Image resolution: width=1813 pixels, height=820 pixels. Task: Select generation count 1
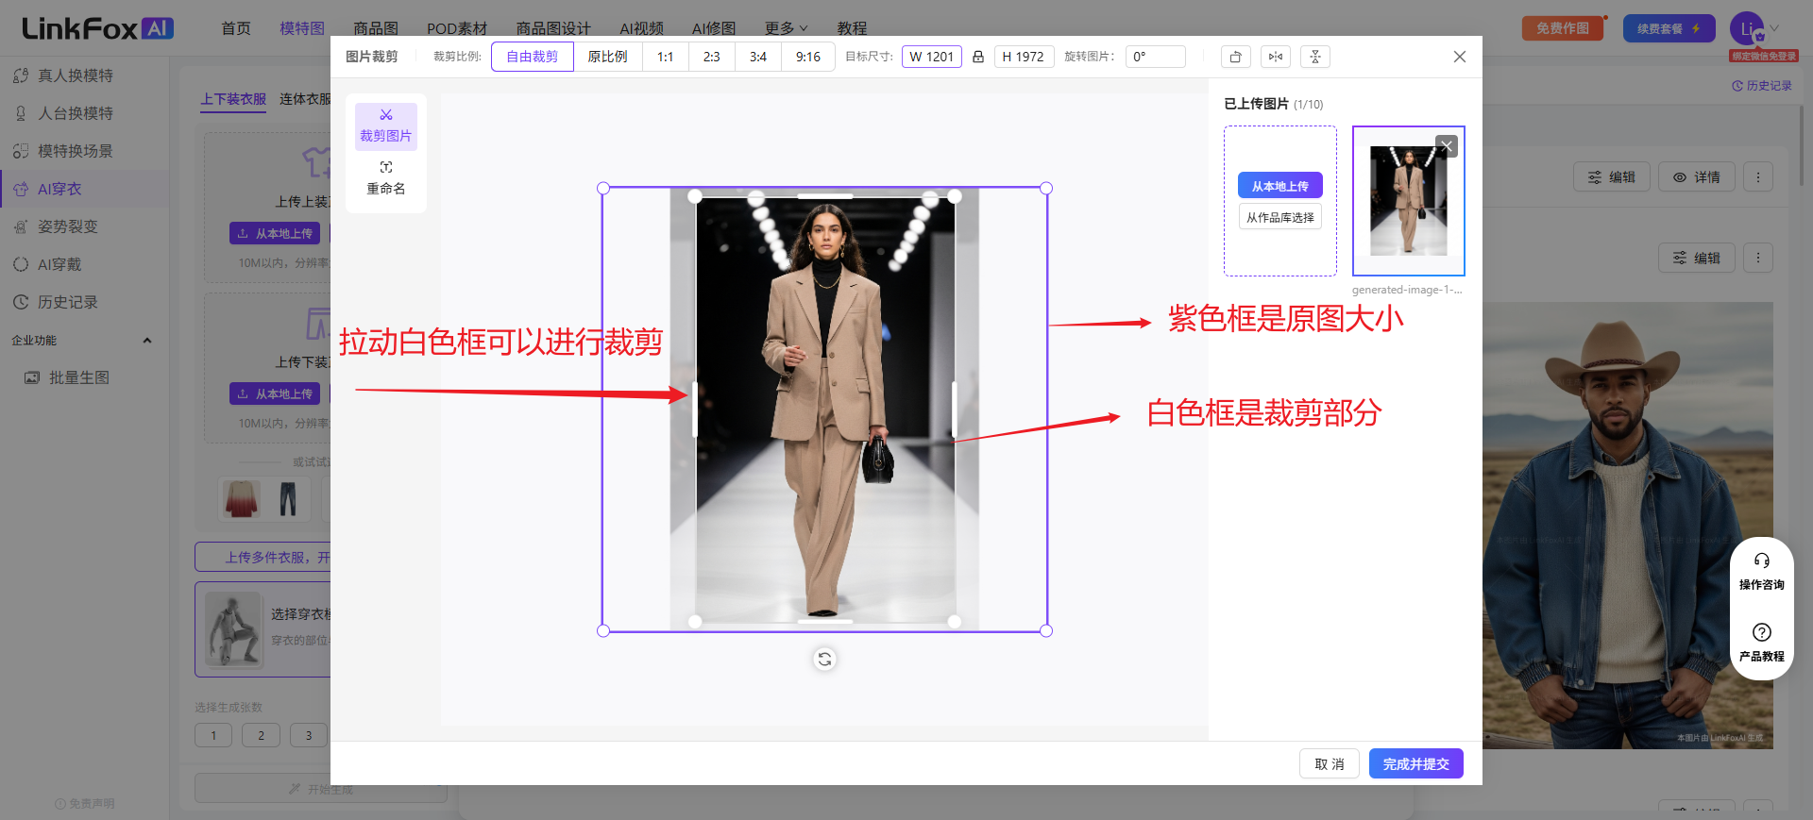tap(213, 735)
